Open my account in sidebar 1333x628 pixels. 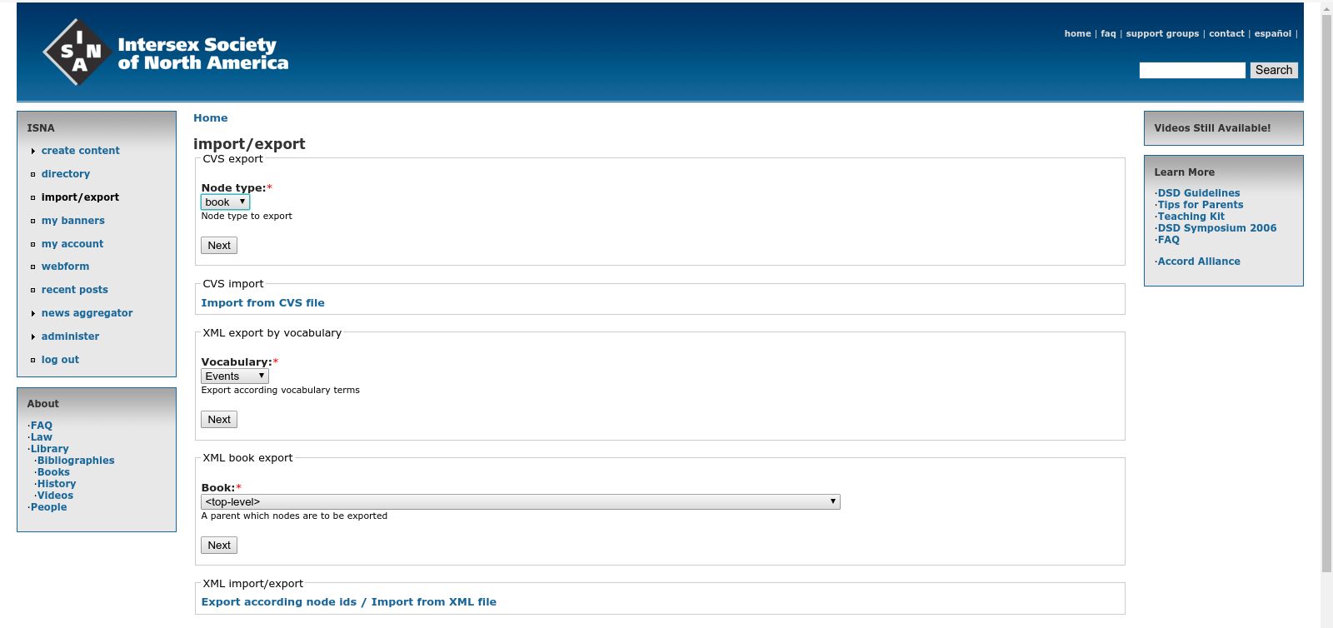pyautogui.click(x=72, y=244)
